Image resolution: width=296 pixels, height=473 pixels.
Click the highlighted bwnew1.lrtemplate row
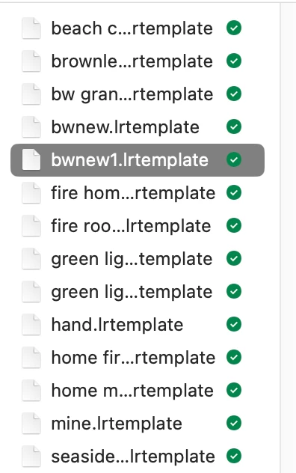138,160
